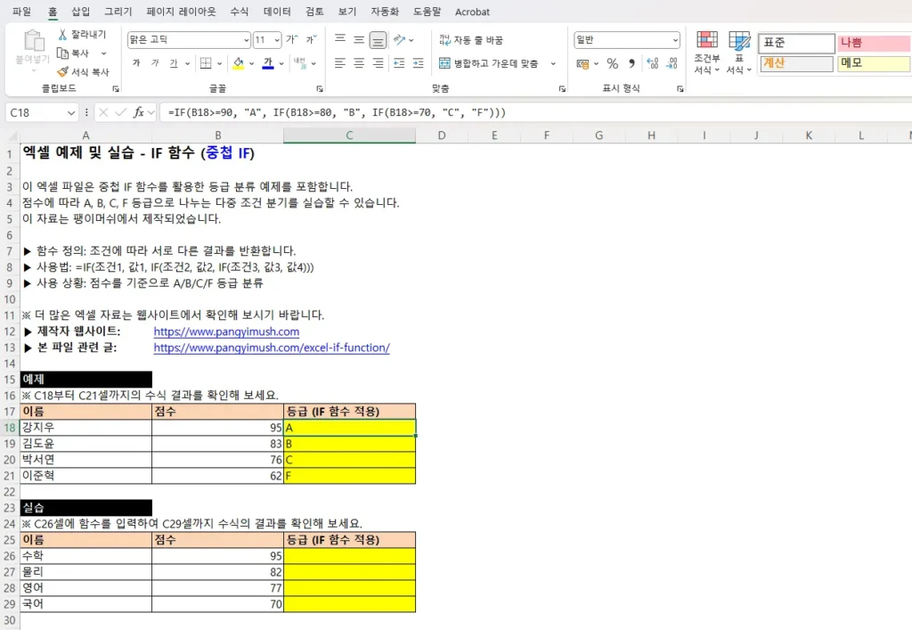This screenshot has width=912, height=630.
Task: Select column C header
Action: (349, 135)
